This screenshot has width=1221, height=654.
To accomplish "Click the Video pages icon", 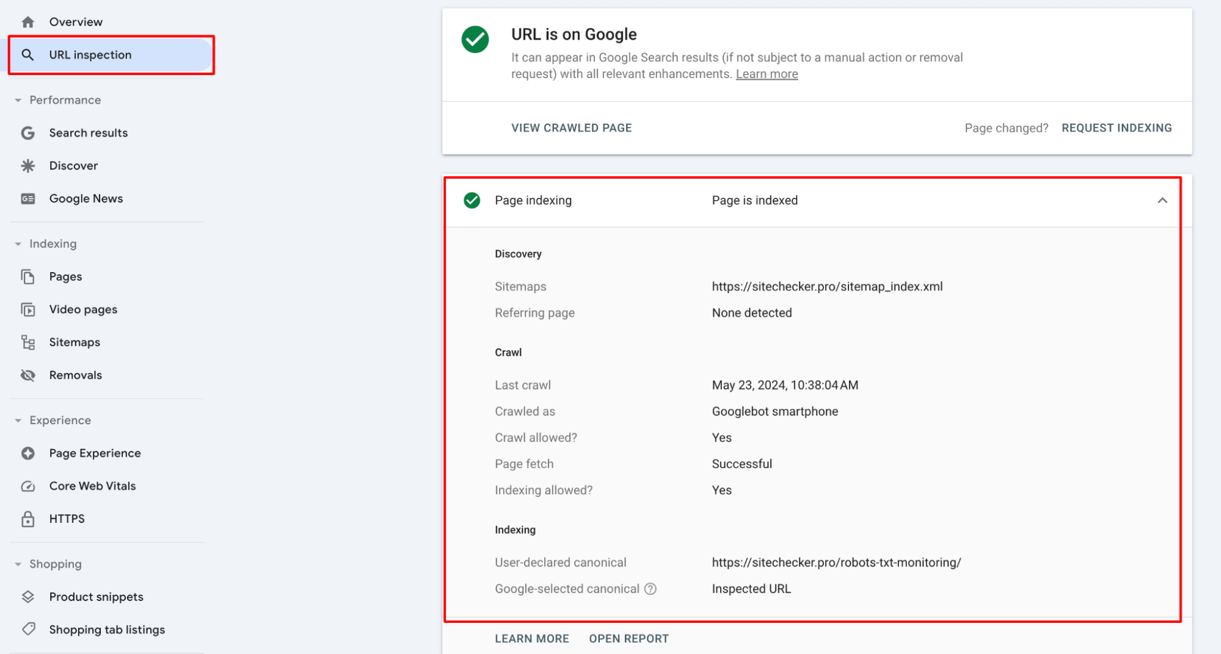I will click(x=27, y=309).
